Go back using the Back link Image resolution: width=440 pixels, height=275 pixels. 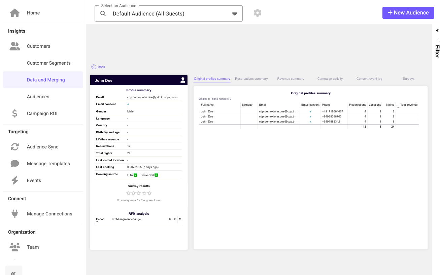coord(98,67)
